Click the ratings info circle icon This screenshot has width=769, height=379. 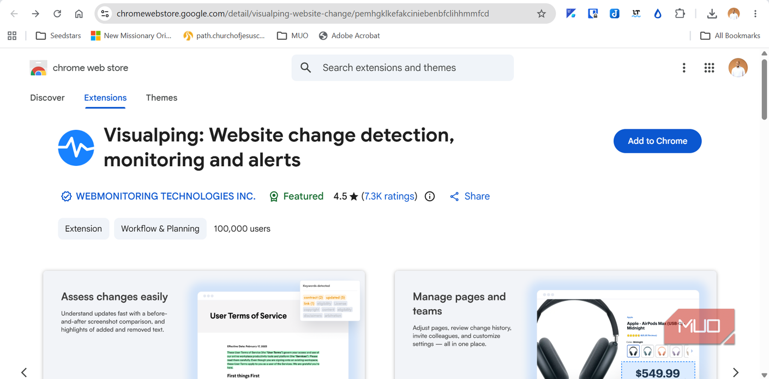(x=430, y=196)
